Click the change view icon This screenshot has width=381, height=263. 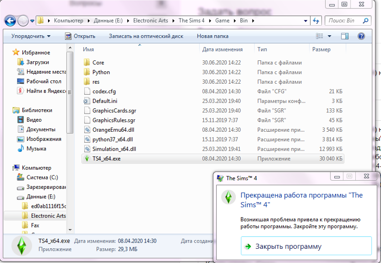pyautogui.click(x=319, y=36)
